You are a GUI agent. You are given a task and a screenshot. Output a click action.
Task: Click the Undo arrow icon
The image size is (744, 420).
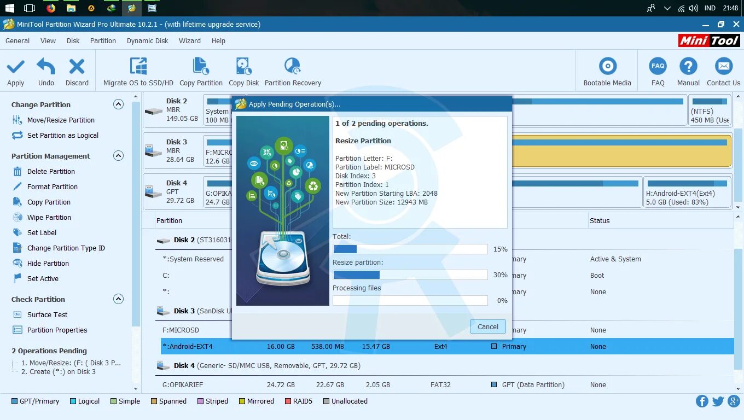[46, 67]
